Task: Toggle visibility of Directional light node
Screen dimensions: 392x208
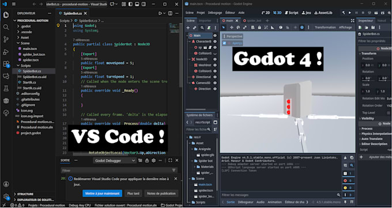Action: click(215, 77)
